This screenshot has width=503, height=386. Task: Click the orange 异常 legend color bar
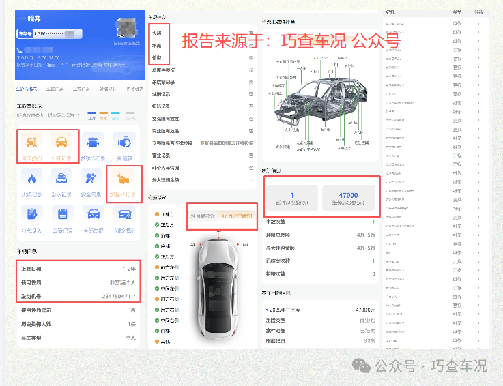(104, 113)
